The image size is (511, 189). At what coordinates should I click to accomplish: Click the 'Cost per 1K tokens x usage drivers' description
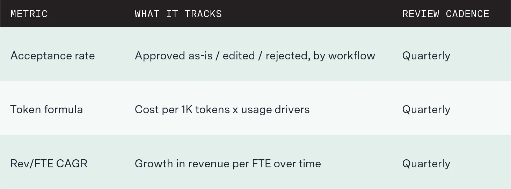[x=222, y=110]
